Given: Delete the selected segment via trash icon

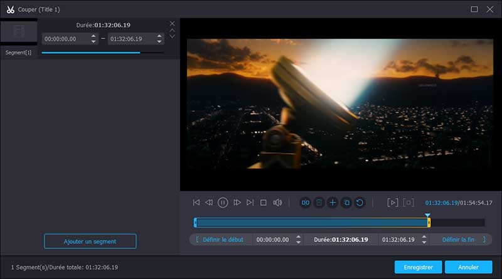Looking at the screenshot, I should coord(319,203).
